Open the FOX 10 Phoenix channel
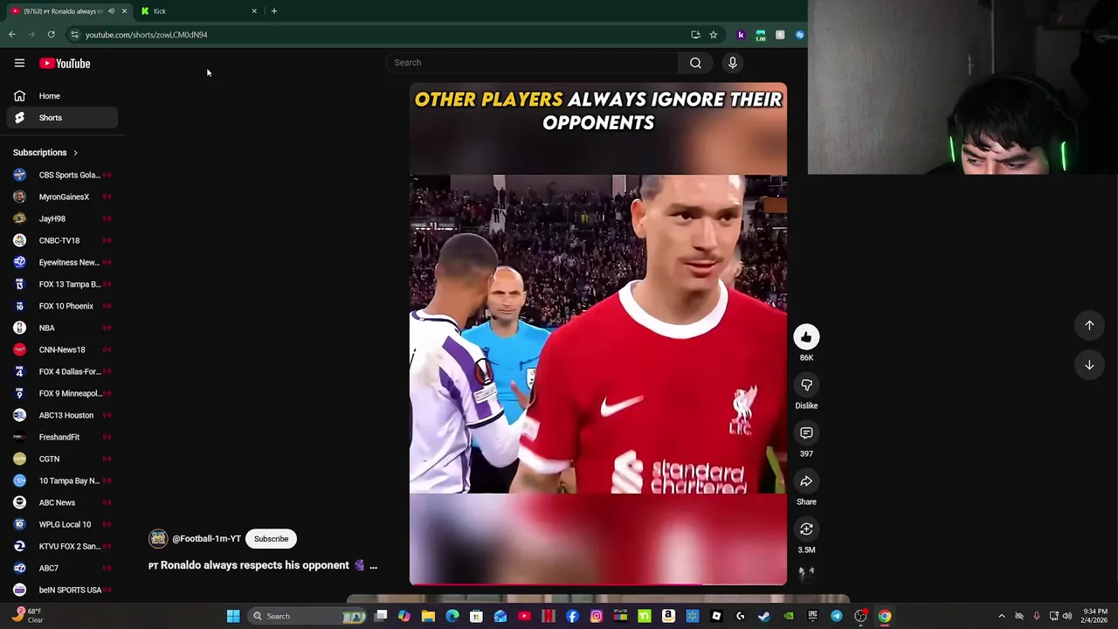This screenshot has height=629, width=1118. tap(61, 306)
